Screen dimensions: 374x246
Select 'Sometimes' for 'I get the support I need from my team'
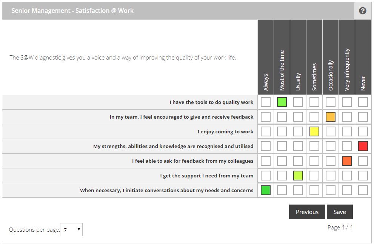pyautogui.click(x=314, y=175)
